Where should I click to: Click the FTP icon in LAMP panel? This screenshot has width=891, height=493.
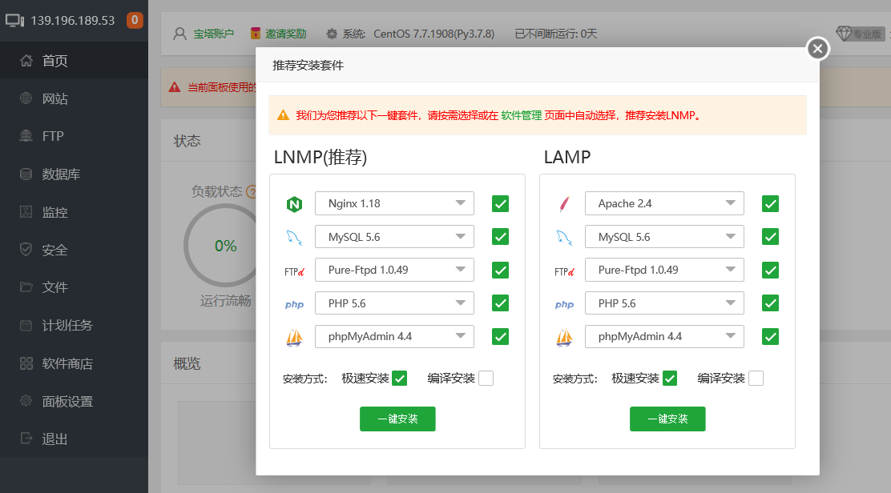coord(564,271)
